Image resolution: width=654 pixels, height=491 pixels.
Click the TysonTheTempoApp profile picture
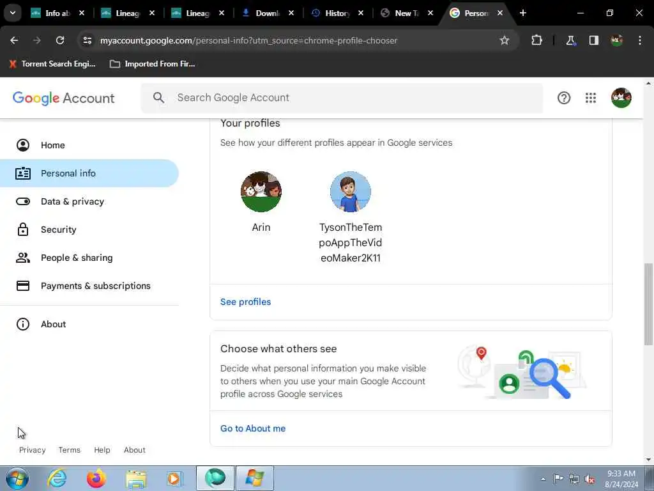point(351,192)
